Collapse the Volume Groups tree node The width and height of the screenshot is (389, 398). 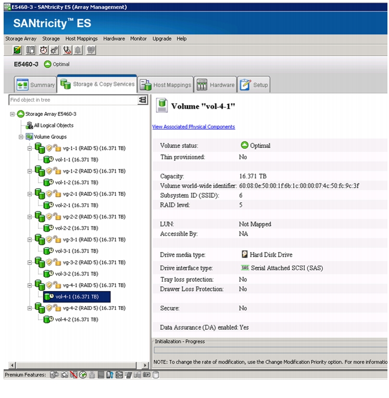21,137
